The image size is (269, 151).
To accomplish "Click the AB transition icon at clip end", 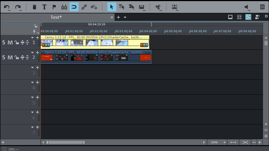I will (144, 45).
